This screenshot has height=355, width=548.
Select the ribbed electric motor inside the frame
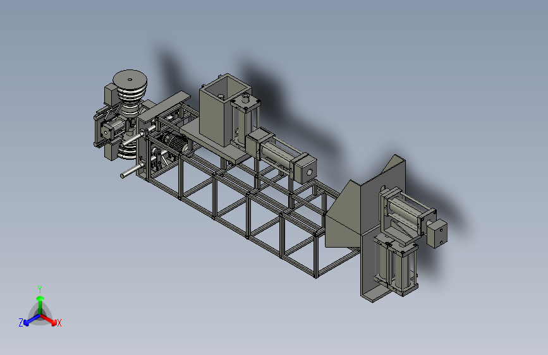tap(176, 143)
